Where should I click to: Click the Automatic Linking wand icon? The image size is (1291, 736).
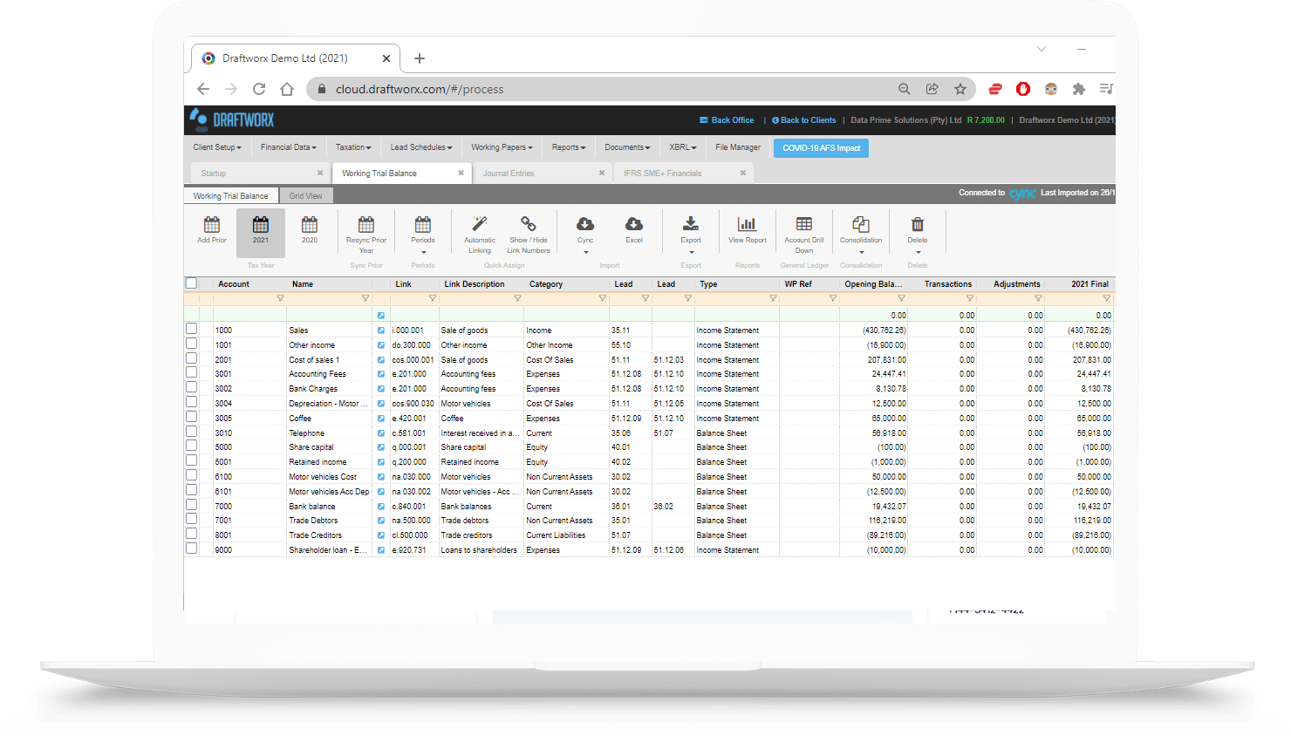click(479, 225)
